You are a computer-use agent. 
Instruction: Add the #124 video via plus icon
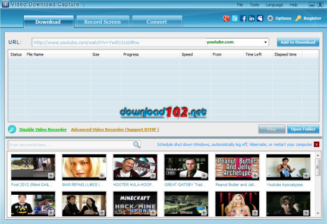pyautogui.click(x=51, y=213)
